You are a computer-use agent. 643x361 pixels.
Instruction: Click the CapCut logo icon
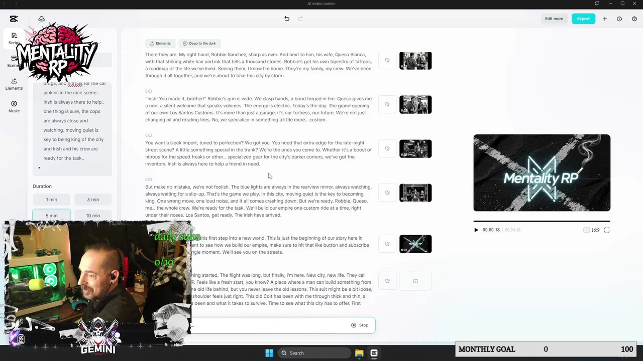14,19
